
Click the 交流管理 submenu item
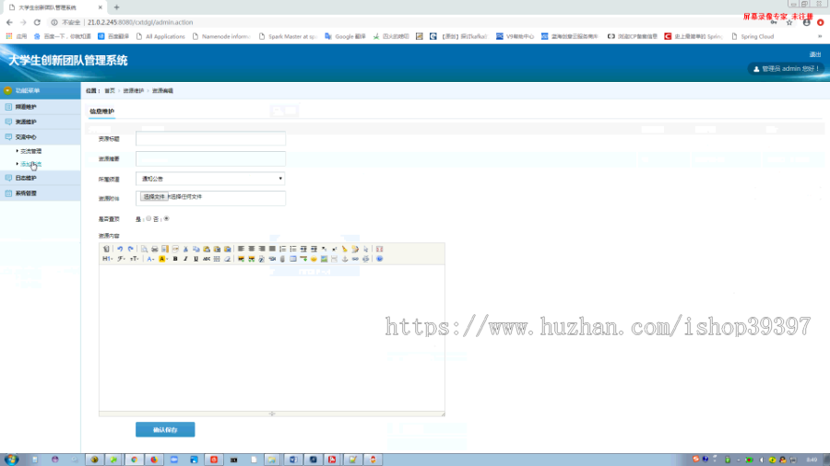click(30, 151)
